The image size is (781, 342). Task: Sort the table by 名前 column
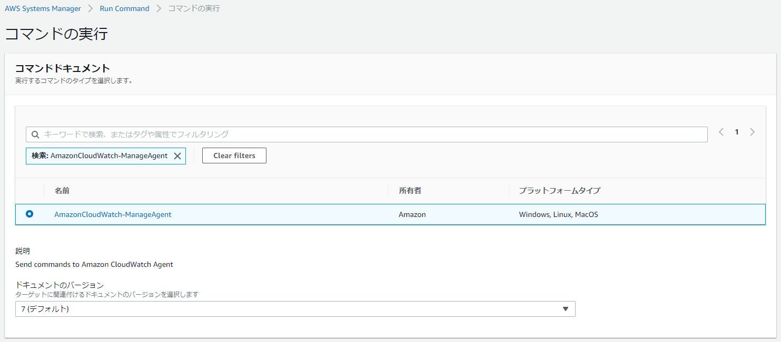pos(61,191)
